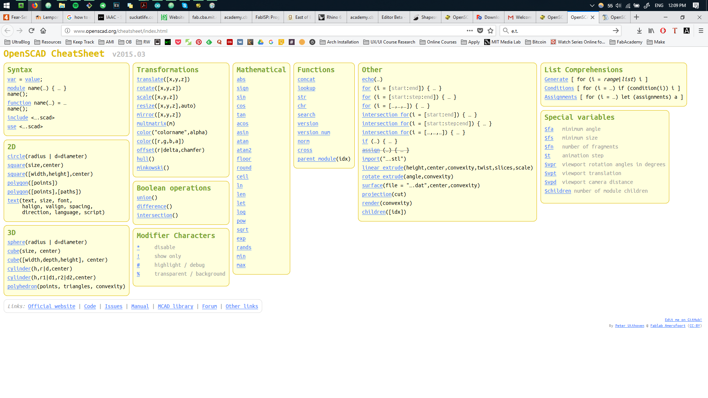Switch to the Welcome Gmail tab

(520, 17)
